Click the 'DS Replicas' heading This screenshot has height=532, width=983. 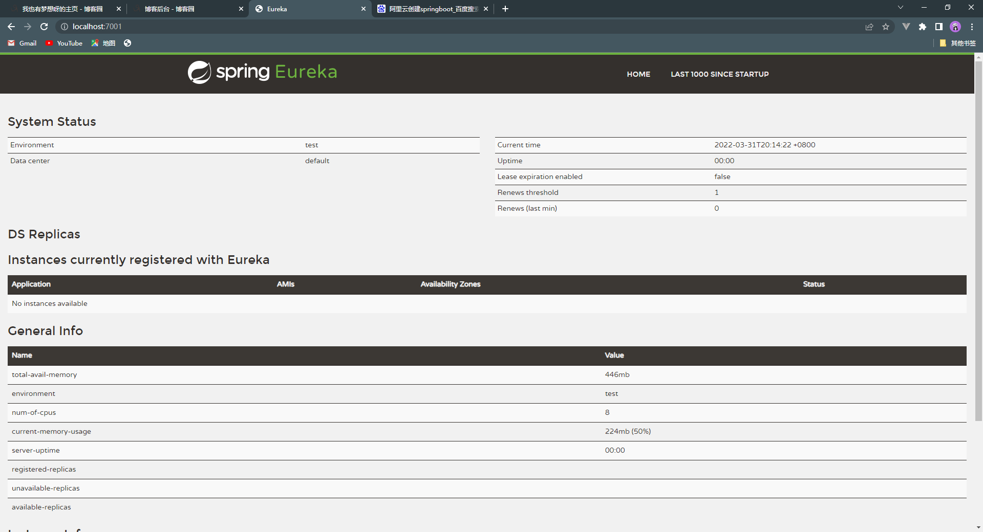pyautogui.click(x=44, y=234)
